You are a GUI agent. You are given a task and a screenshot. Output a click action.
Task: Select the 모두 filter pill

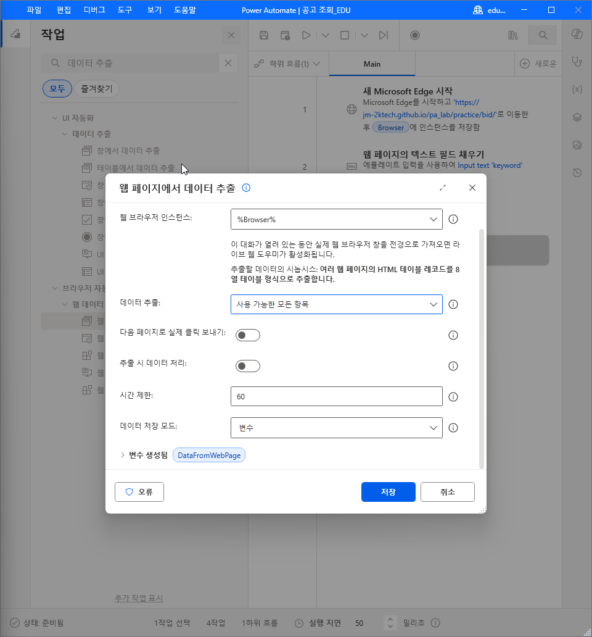[57, 88]
